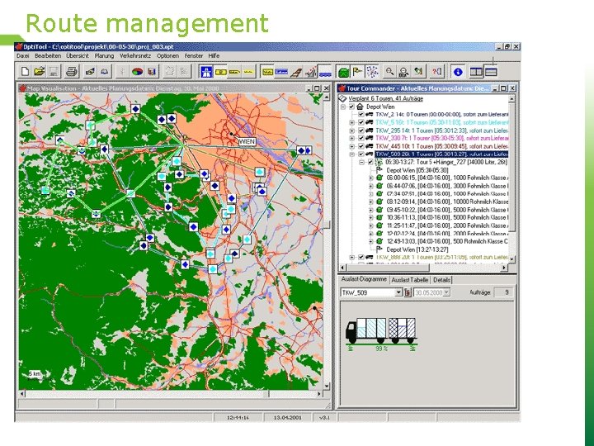Open the Planung menu
Screen dimensions: 594x446
pyautogui.click(x=104, y=55)
